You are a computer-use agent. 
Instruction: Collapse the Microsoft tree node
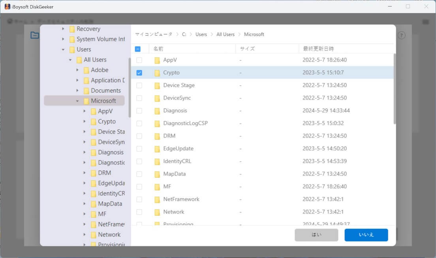pos(77,101)
